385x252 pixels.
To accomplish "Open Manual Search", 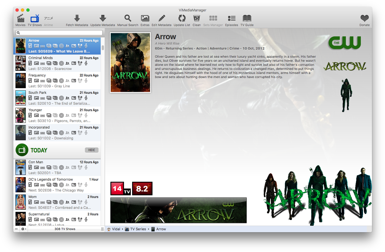I will click(x=128, y=18).
